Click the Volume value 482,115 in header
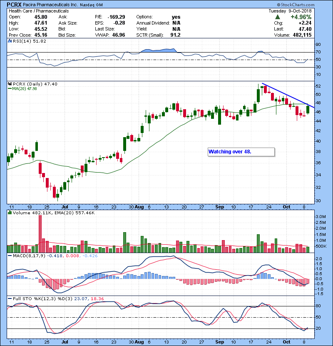Image resolution: width=333 pixels, height=346 pixels. (x=302, y=35)
